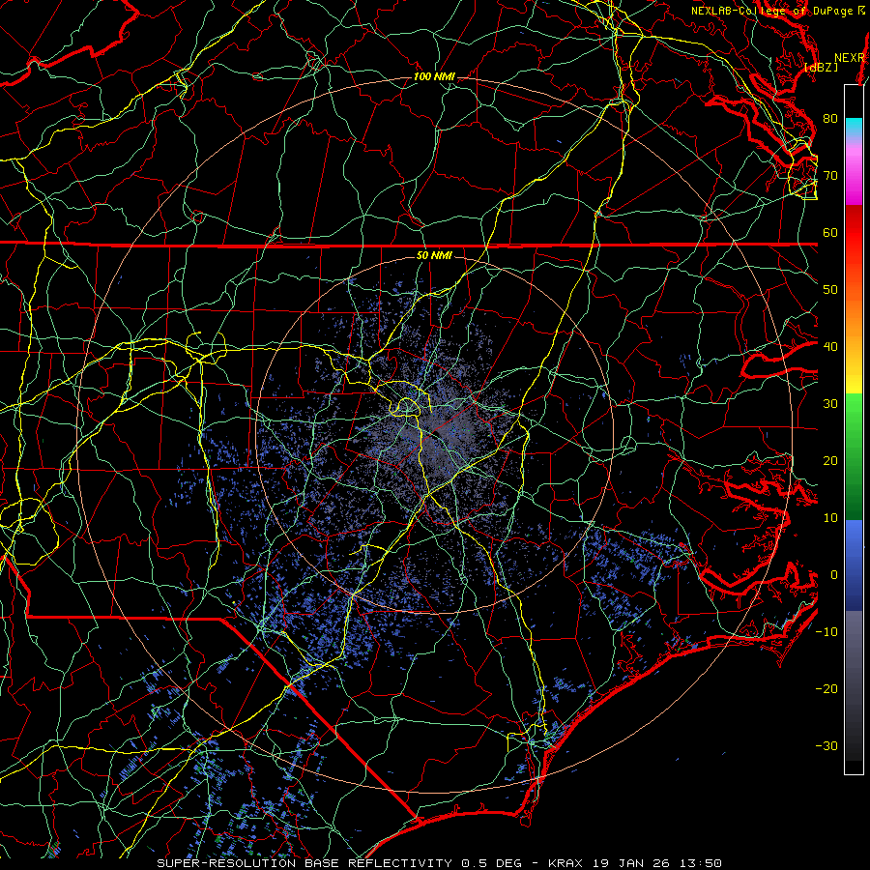Image resolution: width=870 pixels, height=870 pixels.
Task: Click the "KRAX" radar site identifier in the caption
Action: [565, 863]
